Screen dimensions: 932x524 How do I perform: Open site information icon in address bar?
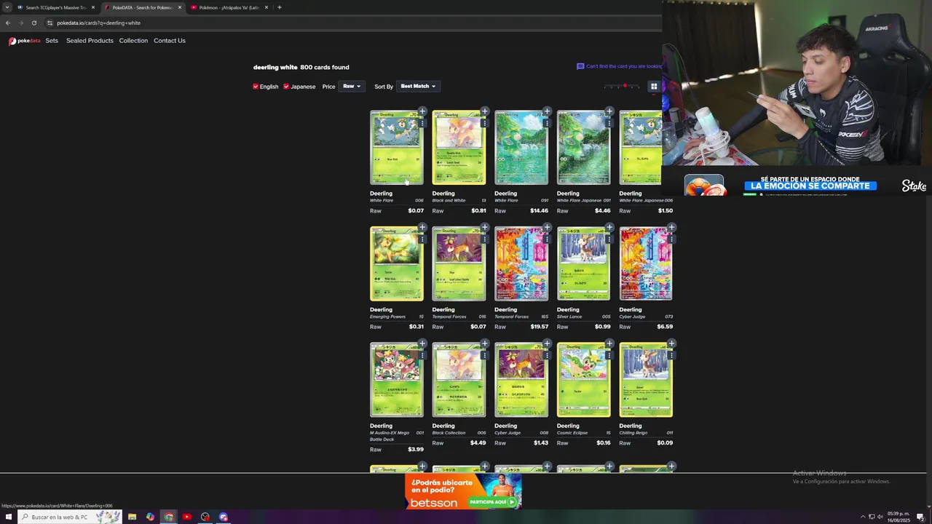(x=50, y=23)
